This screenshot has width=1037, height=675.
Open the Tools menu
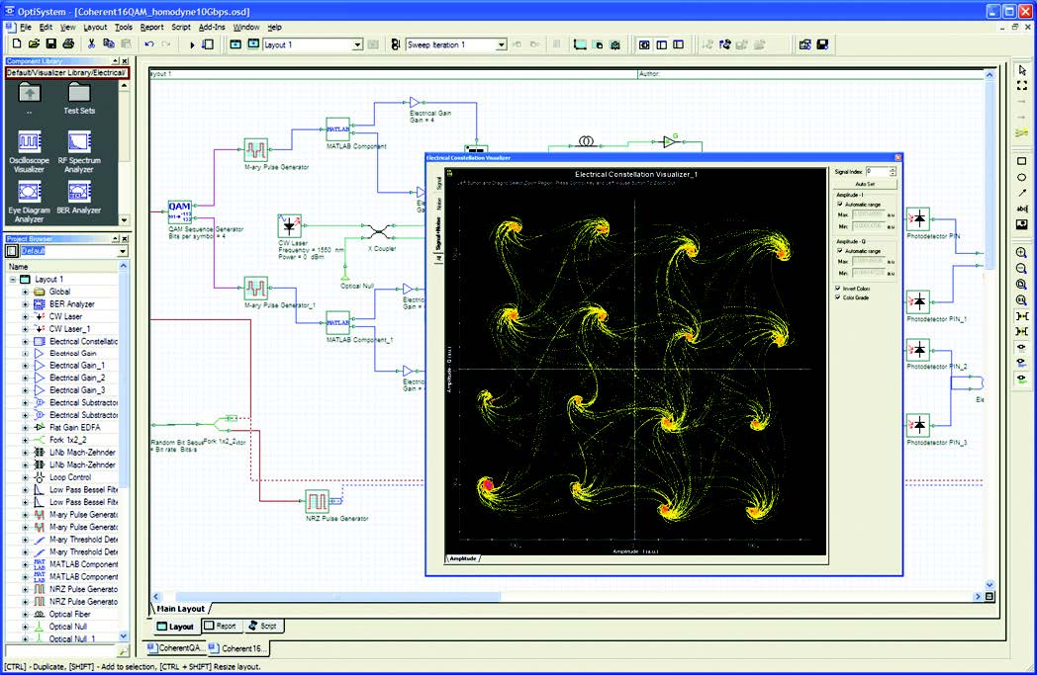125,27
